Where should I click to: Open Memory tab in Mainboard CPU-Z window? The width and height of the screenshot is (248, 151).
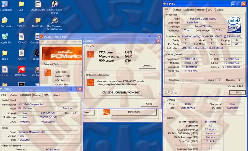[37, 95]
